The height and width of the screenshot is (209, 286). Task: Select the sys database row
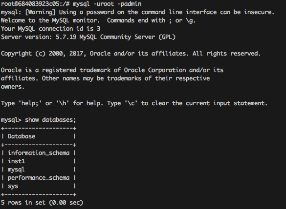pos(39,186)
